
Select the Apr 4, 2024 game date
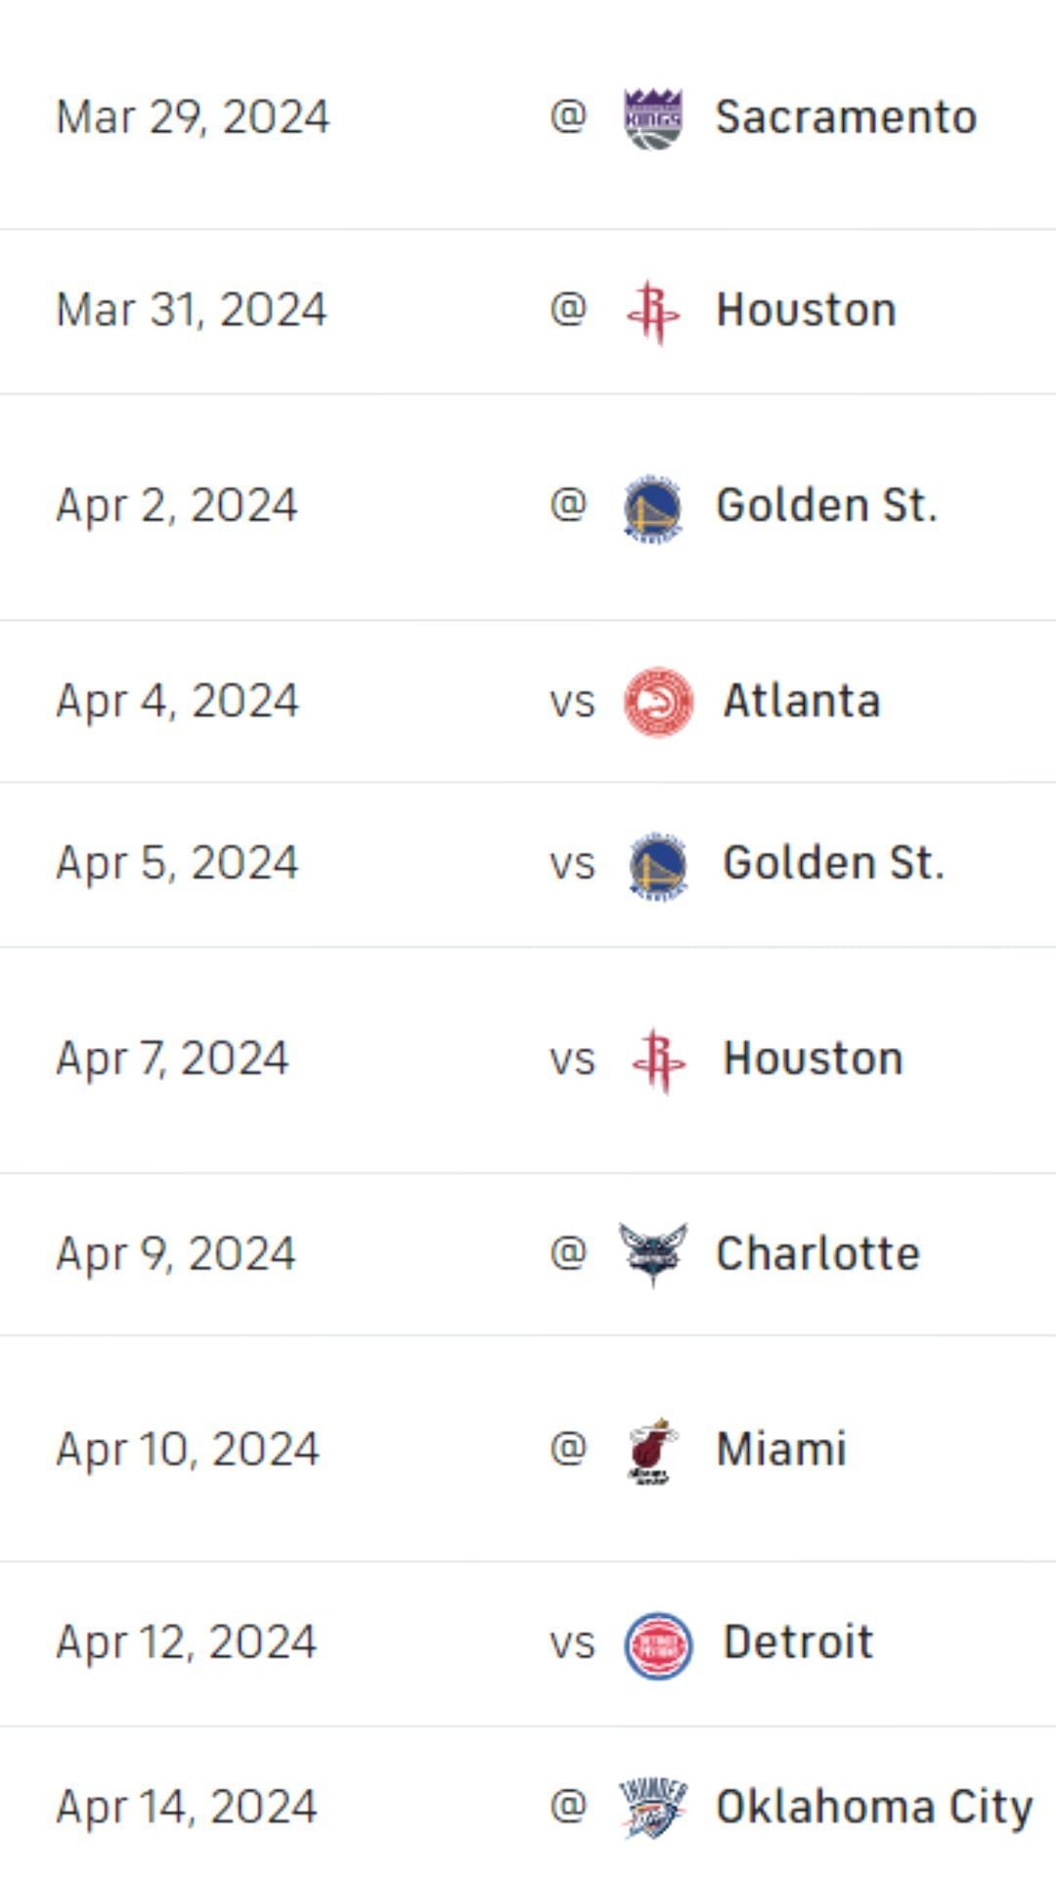pos(177,701)
